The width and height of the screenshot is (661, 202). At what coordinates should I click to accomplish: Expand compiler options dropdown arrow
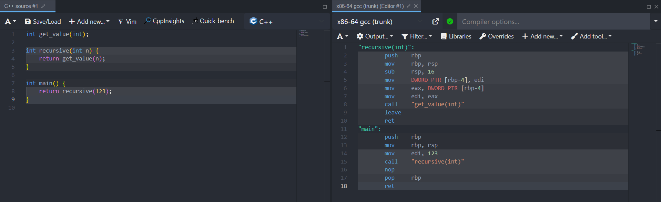point(655,21)
